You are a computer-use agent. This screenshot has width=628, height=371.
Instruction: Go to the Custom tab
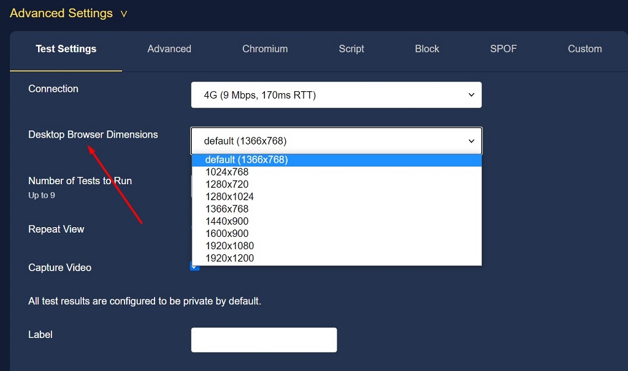coord(584,49)
